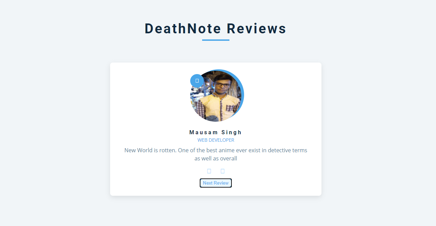
Task: Click the reviewer name Mausam Singh
Action: tap(215, 132)
